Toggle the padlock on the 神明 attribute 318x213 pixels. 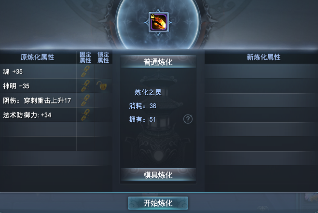(x=102, y=85)
